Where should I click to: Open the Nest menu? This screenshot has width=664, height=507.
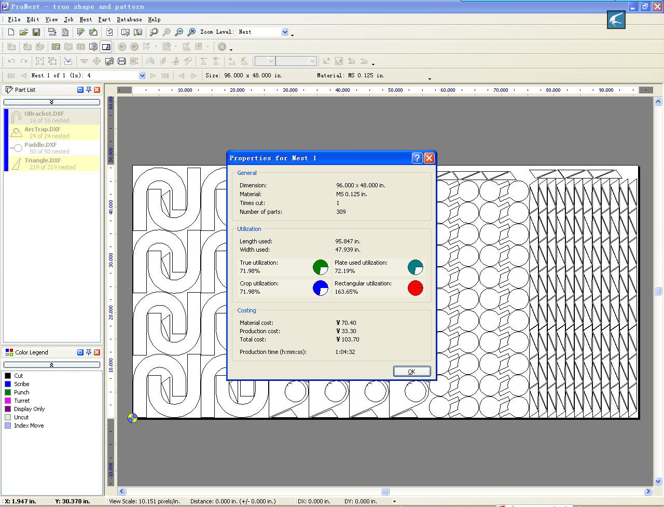tap(86, 19)
